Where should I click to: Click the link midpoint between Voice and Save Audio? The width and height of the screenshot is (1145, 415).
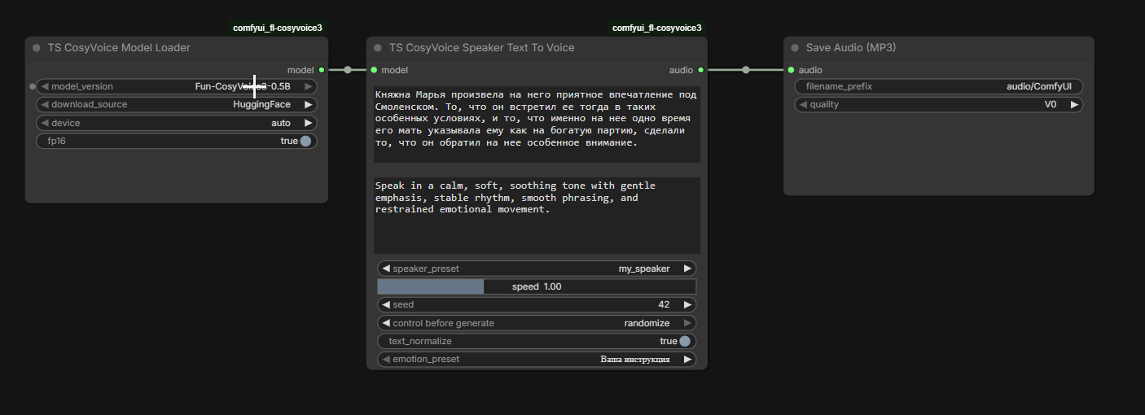coord(746,70)
